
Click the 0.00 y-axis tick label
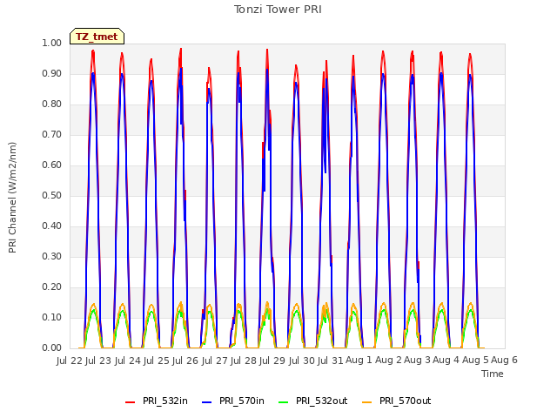click(x=52, y=348)
